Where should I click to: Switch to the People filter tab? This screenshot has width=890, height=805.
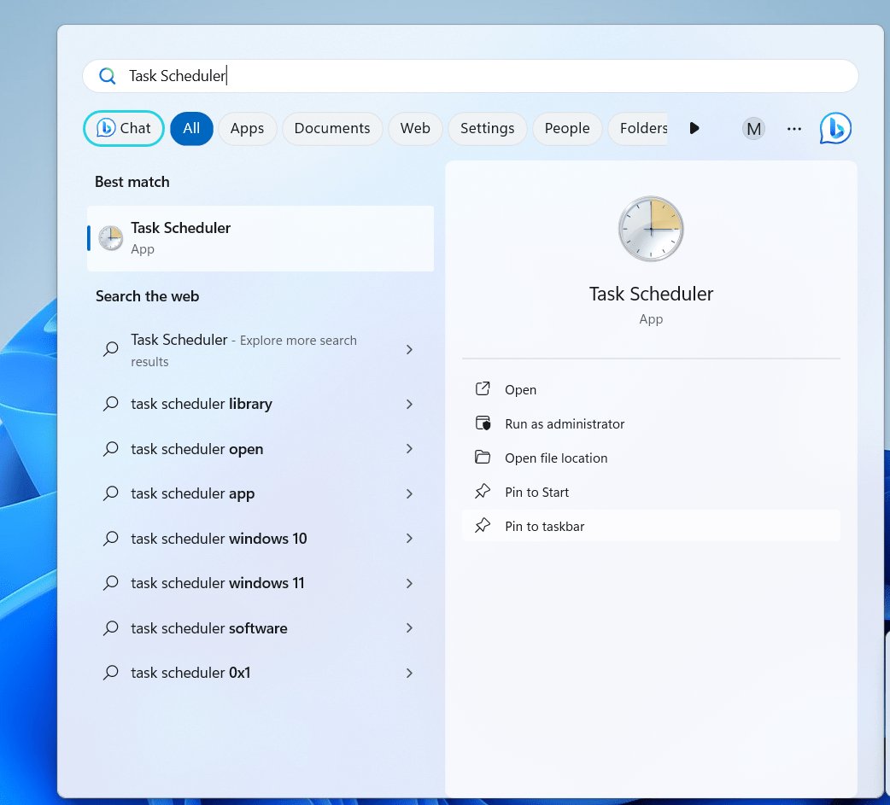(567, 128)
